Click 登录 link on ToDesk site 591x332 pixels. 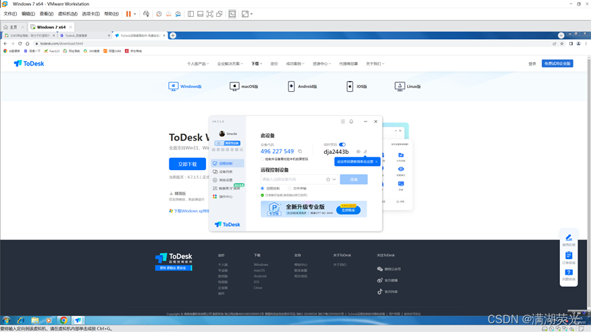(x=532, y=64)
